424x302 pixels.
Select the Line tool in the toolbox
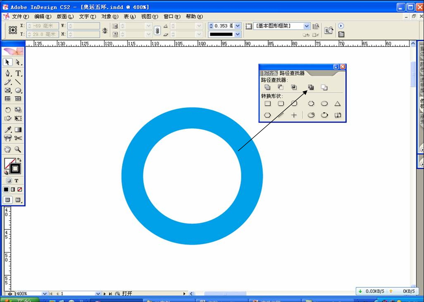18,82
